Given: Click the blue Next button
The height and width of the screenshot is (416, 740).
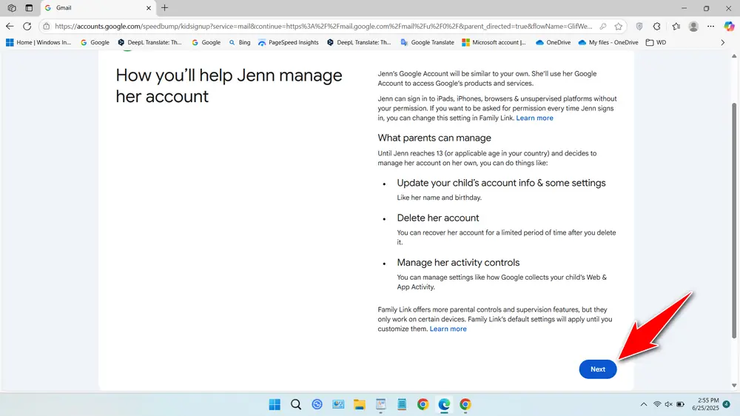Looking at the screenshot, I should click(597, 369).
